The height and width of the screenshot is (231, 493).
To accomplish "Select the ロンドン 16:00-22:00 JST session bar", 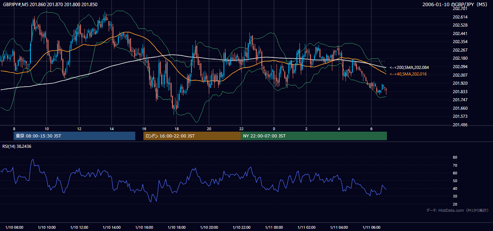I will (x=192, y=136).
